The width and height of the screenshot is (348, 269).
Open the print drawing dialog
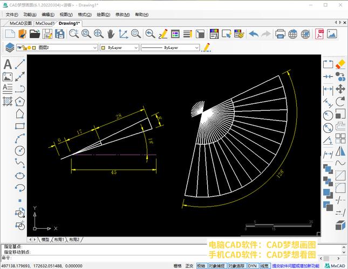[x=280, y=34]
